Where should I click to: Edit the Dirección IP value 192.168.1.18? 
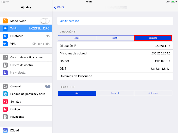[x=162, y=46]
